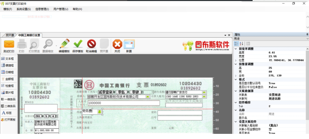The width and height of the screenshot is (309, 139).
Task: Pin the 属性 panel with pushpin icon
Action: [307, 34]
